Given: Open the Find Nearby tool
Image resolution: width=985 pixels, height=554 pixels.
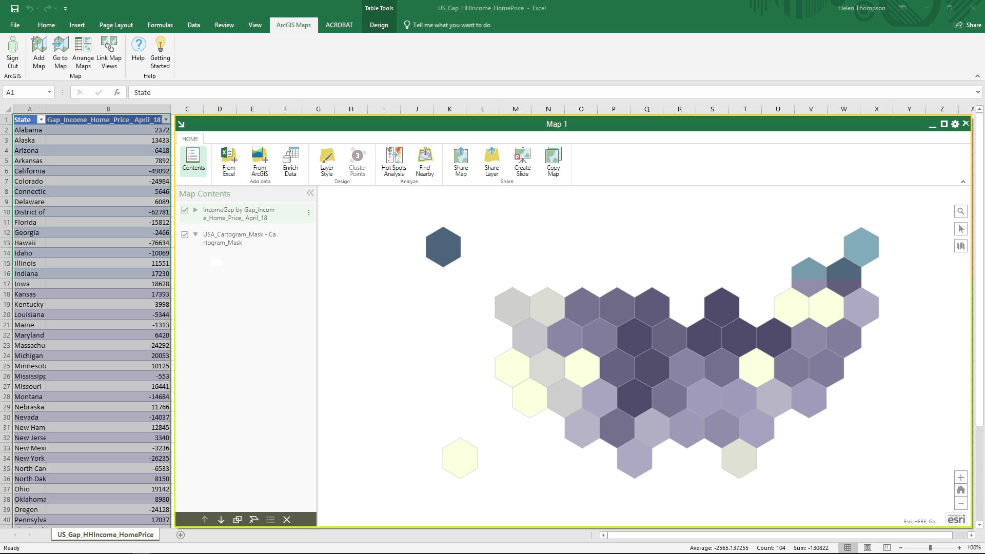Looking at the screenshot, I should (x=425, y=162).
